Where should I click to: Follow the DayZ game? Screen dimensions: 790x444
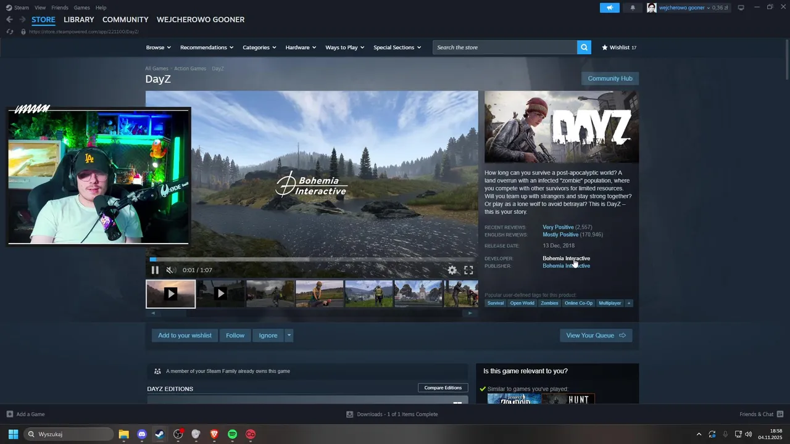(x=235, y=335)
